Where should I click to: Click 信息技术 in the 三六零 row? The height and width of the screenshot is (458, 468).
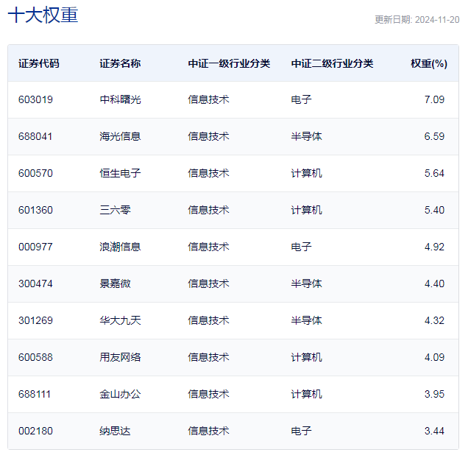pyautogui.click(x=208, y=210)
